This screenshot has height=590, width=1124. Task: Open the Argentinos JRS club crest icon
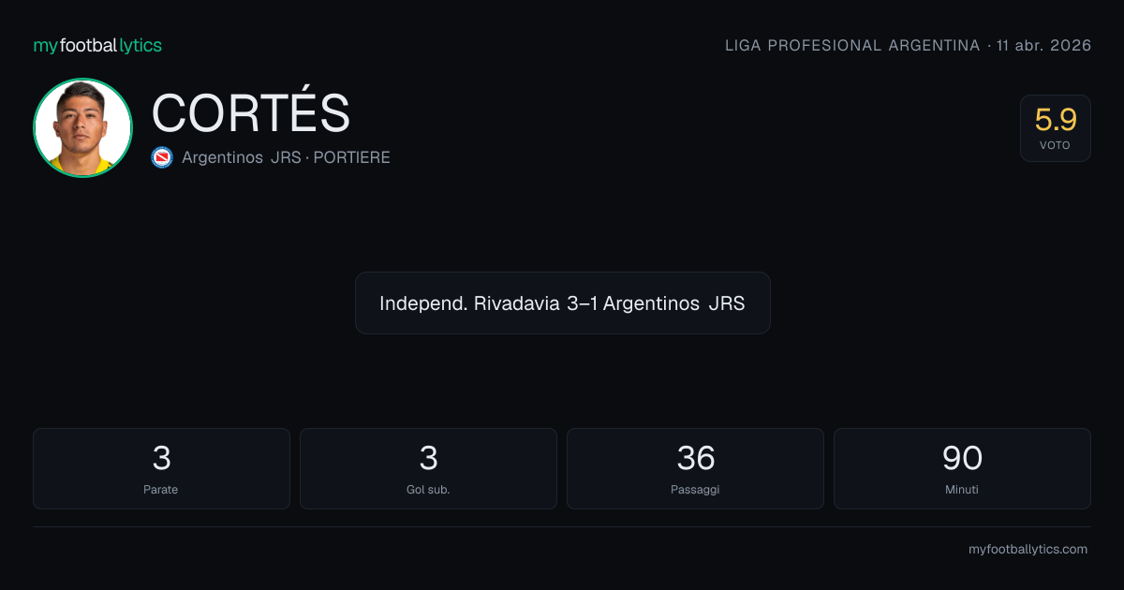click(x=162, y=157)
